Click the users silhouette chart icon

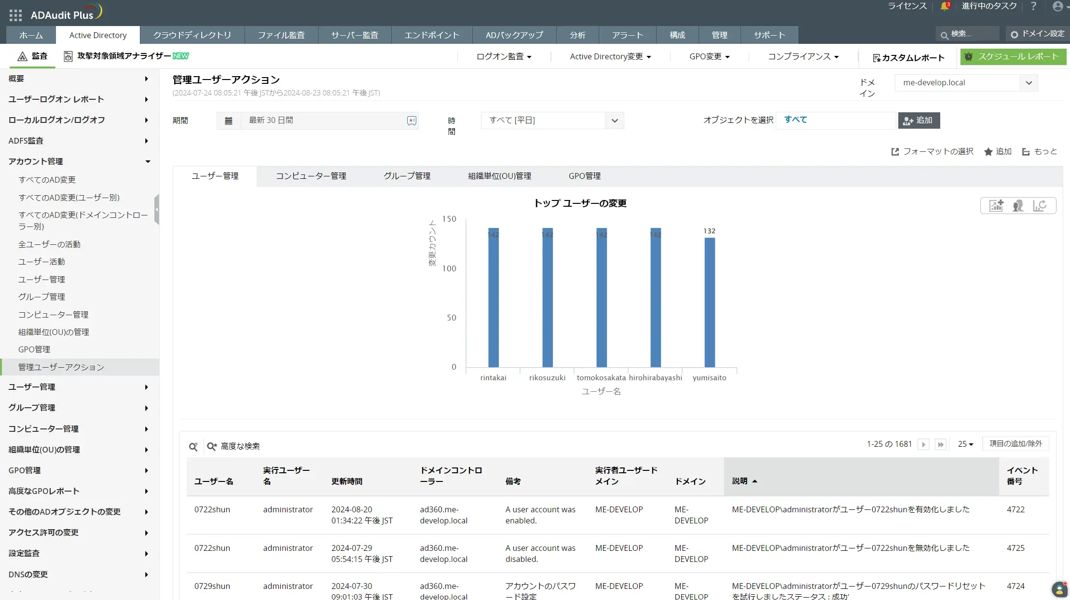coord(1018,206)
